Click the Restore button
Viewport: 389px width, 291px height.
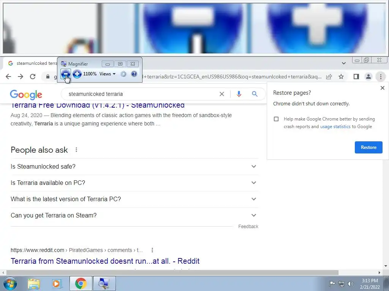368,147
